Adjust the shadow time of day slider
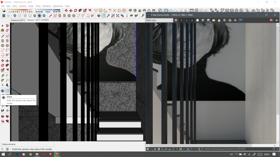 (48, 10)
